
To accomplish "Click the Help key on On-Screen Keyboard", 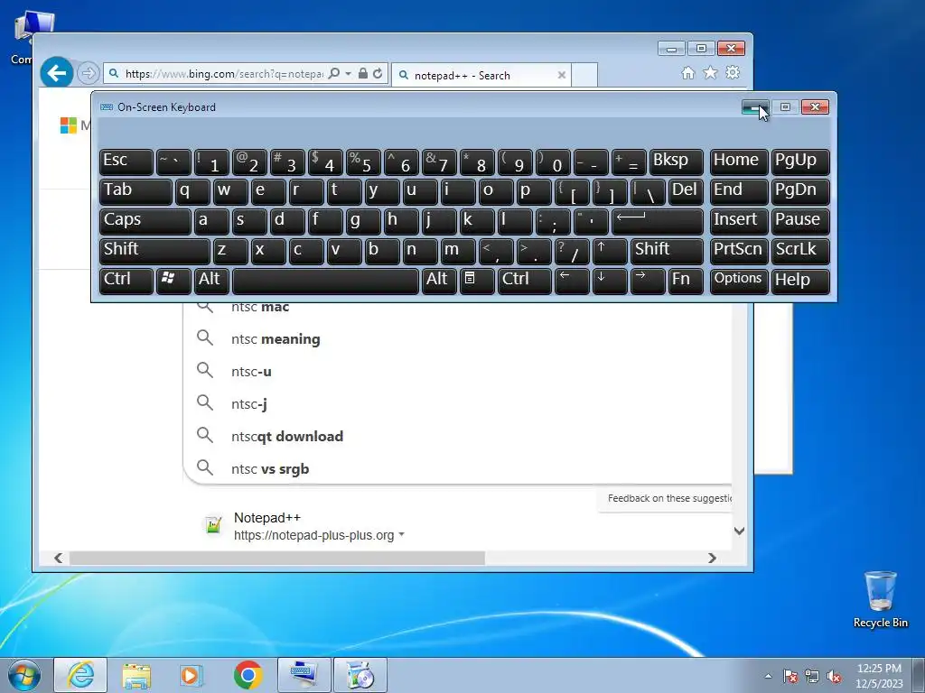I will (x=800, y=281).
